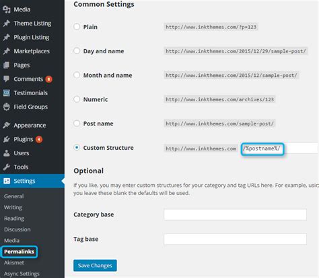Viewport: 319px width, 278px height.
Task: Click the Plugins update count badge
Action: [x=39, y=140]
